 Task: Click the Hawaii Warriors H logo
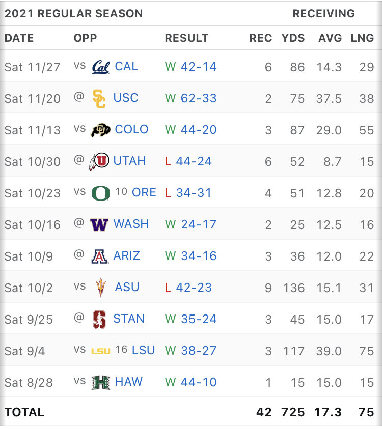point(100,382)
